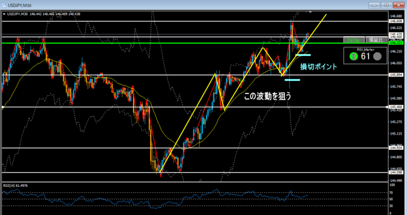The image size is (407, 215).
Task: Select the 損切ポイント text label
Action: pyautogui.click(x=319, y=66)
